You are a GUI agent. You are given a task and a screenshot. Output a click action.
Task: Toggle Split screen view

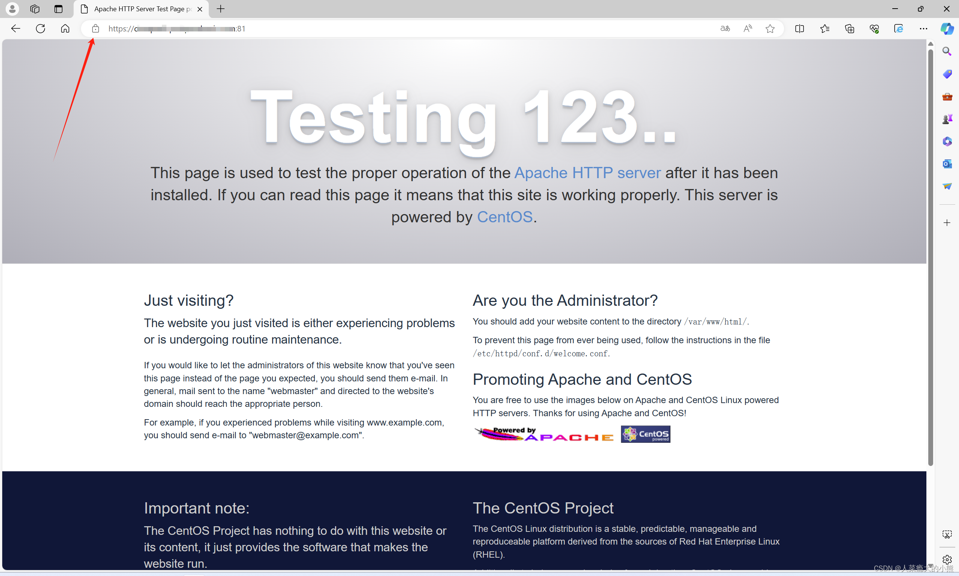coord(800,29)
